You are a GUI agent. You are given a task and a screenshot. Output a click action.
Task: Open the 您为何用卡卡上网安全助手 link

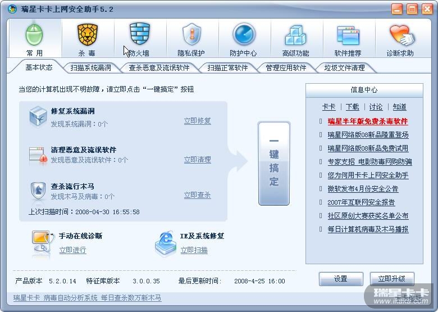(x=368, y=175)
